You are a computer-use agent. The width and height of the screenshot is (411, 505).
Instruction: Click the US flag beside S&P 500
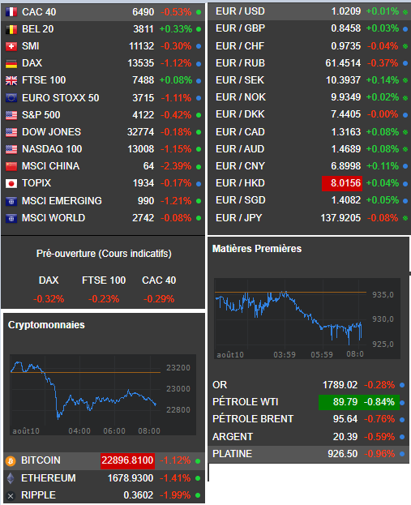pos(11,115)
